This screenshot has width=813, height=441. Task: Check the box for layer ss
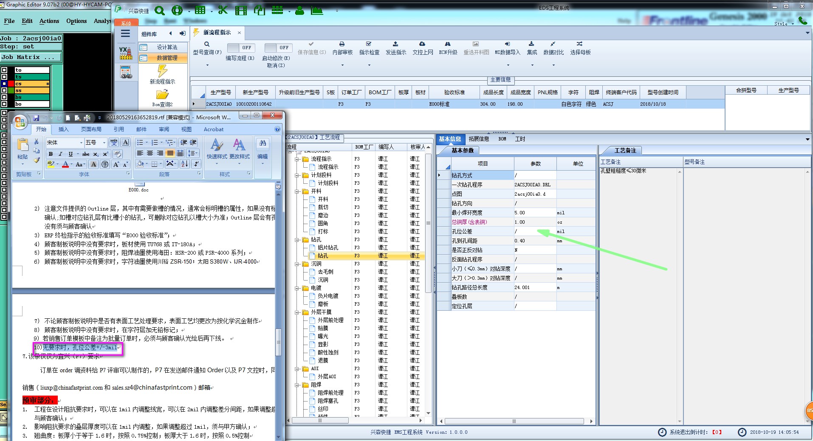[x=4, y=90]
